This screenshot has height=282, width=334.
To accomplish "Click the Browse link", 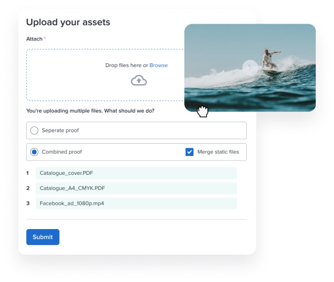I will coord(158,65).
